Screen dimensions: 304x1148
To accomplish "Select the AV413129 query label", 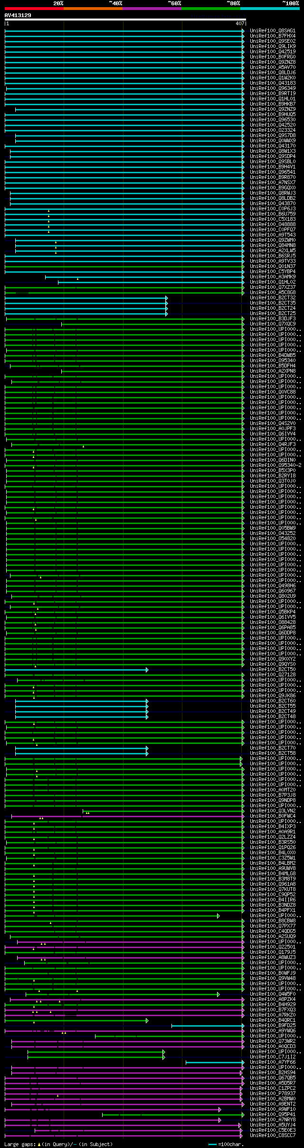I will click(x=18, y=15).
